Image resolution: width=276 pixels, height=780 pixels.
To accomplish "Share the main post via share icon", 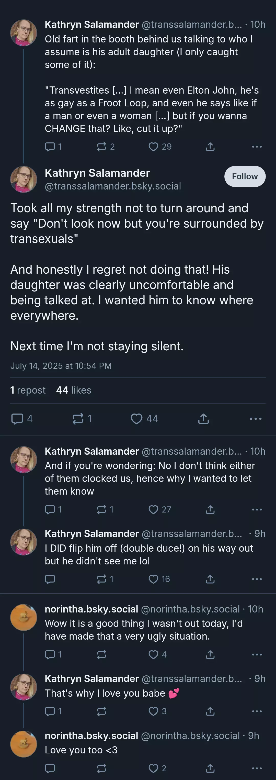I will point(203,418).
